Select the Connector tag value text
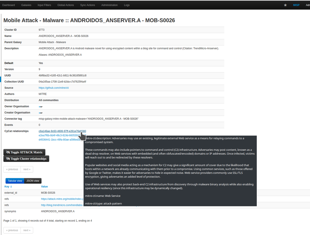Viewport: 310px width, 235px height. (x=89, y=119)
